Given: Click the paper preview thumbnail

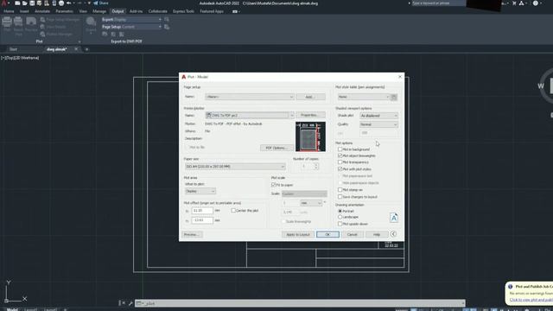Looking at the screenshot, I should pyautogui.click(x=310, y=136).
